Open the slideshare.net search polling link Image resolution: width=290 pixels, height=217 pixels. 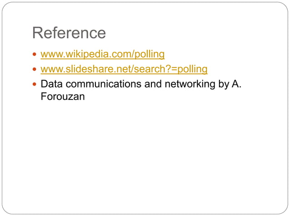tap(124, 69)
